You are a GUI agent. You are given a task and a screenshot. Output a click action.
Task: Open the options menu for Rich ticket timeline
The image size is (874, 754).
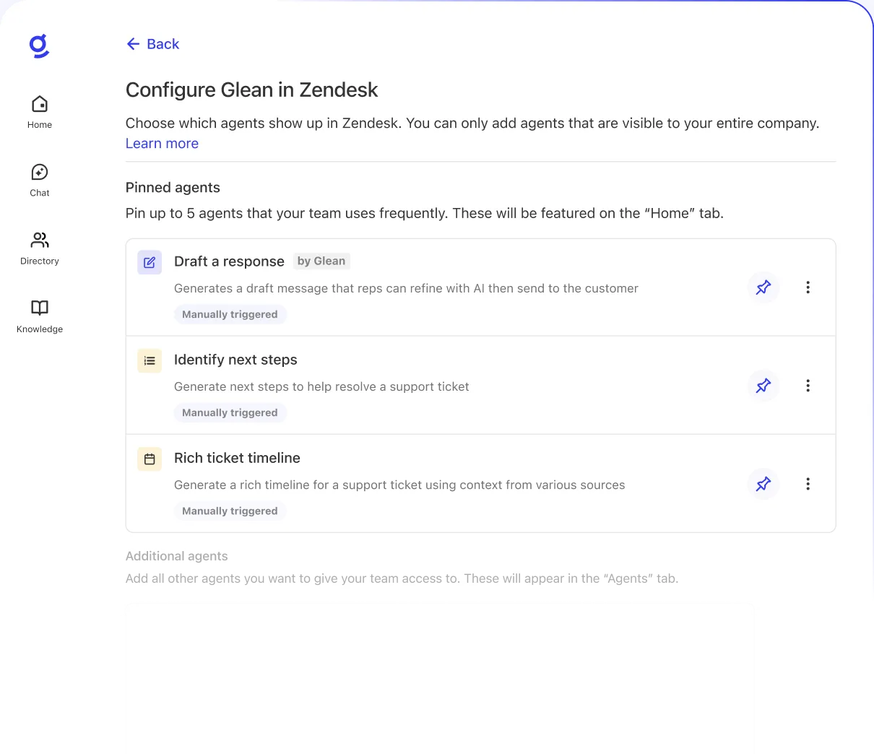(x=808, y=484)
